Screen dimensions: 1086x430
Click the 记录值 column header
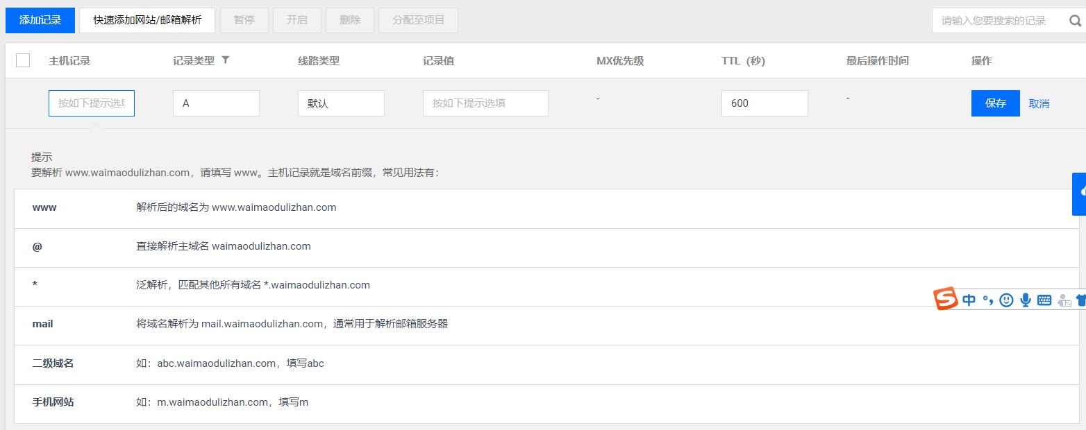(x=438, y=61)
